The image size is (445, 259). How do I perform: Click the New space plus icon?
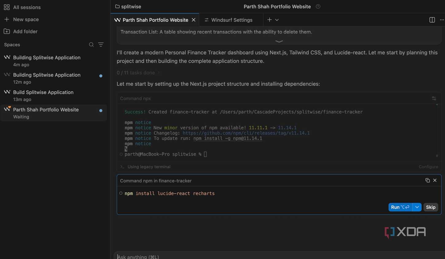pos(7,19)
